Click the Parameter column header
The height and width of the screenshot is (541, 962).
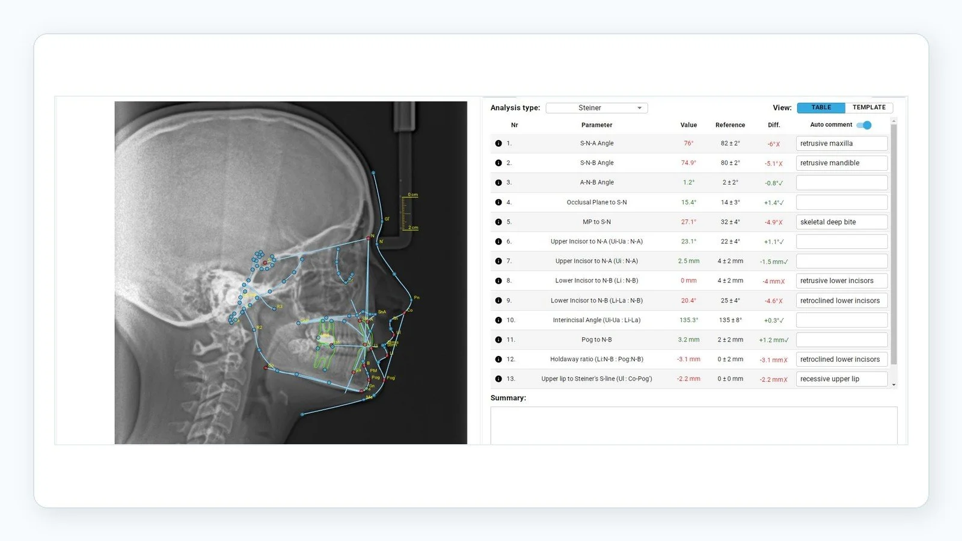pos(596,125)
